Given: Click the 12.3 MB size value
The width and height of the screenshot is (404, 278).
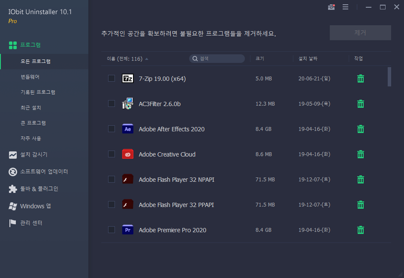Looking at the screenshot, I should click(x=265, y=104).
